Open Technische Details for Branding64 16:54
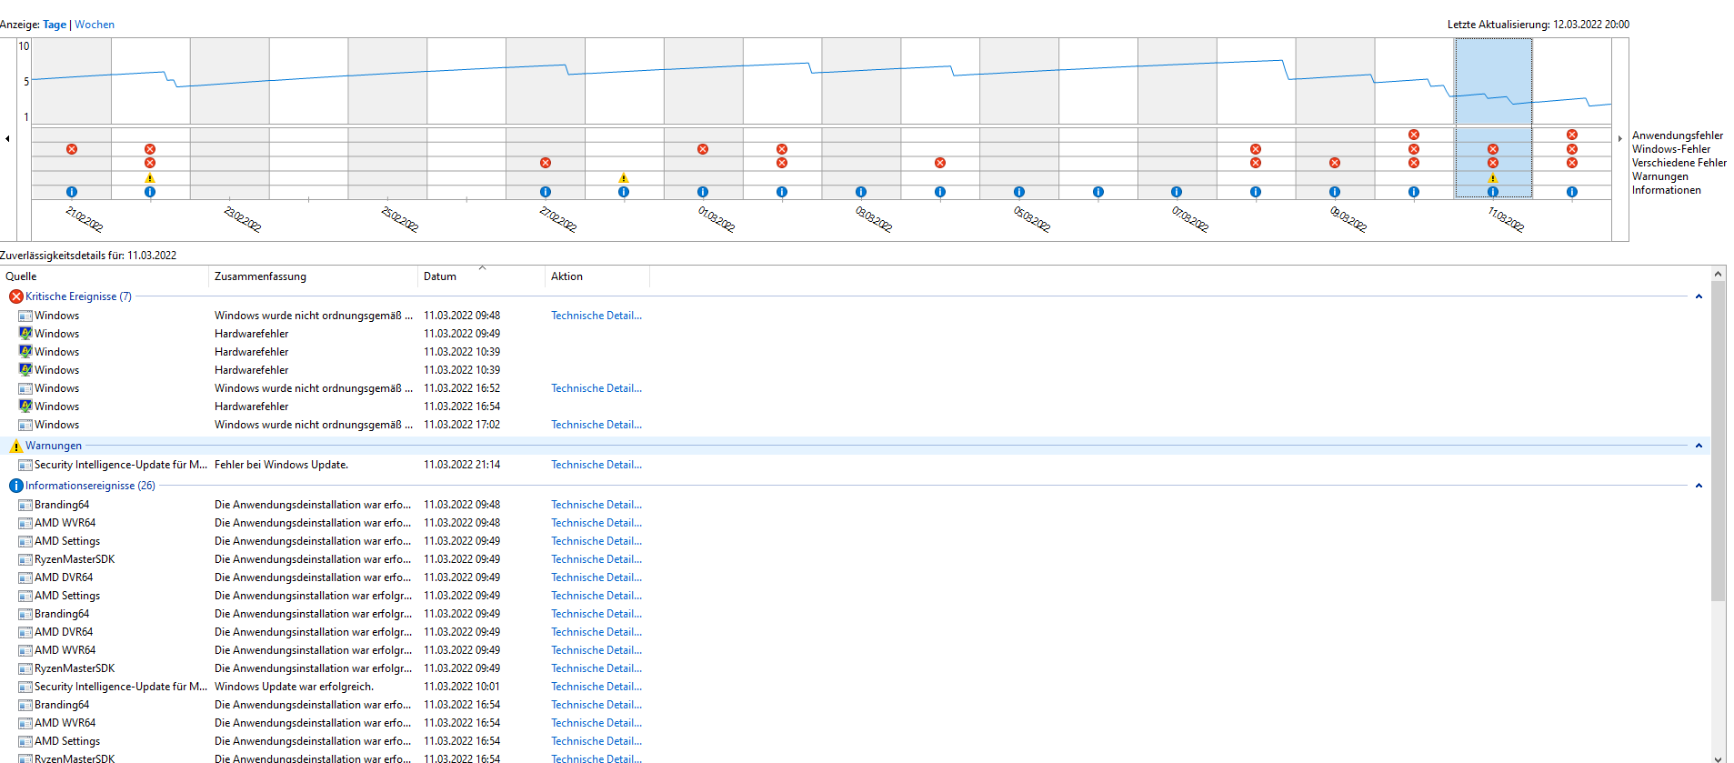The width and height of the screenshot is (1734, 763). (596, 705)
